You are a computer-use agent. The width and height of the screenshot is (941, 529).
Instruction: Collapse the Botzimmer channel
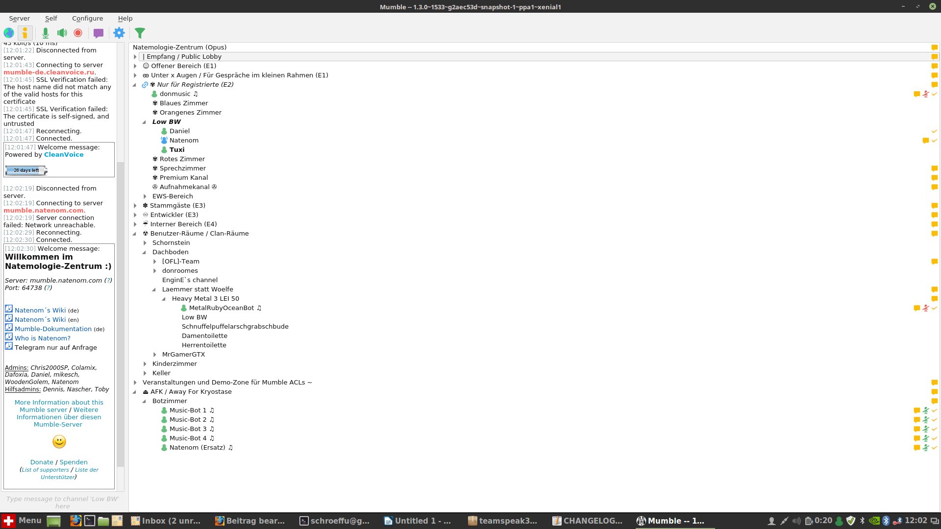(x=144, y=401)
